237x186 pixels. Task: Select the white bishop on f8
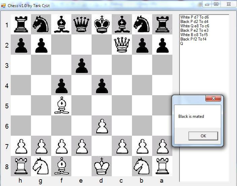tap(61, 166)
